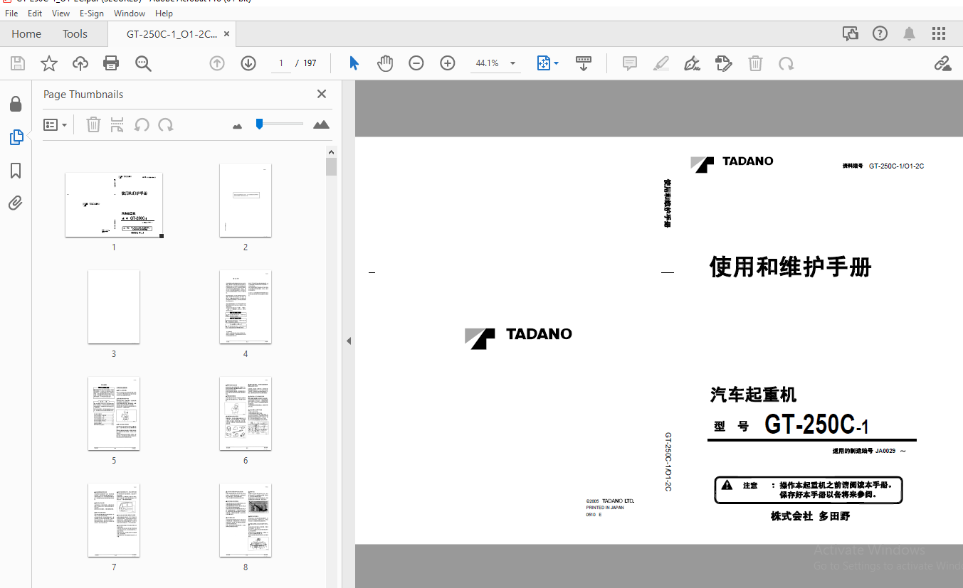Open the Sign document pen tool
Viewport: 963px width, 588px height.
coord(693,63)
